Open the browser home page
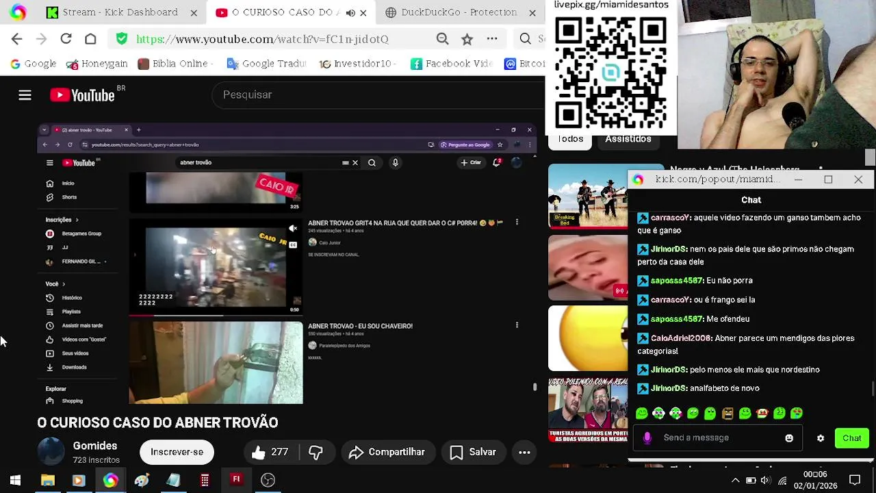The image size is (876, 493). click(x=90, y=39)
